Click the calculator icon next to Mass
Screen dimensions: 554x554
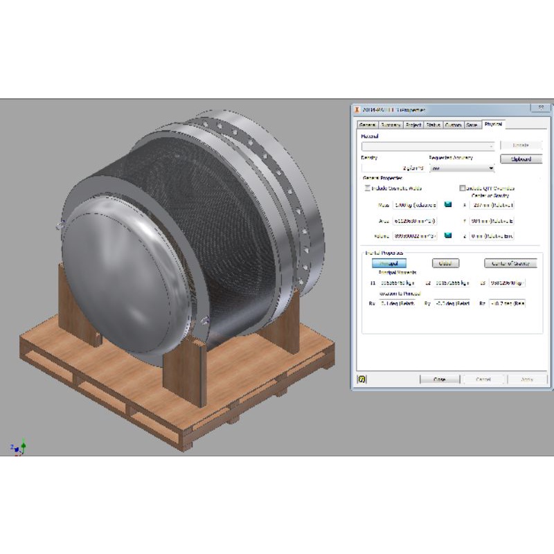point(447,205)
